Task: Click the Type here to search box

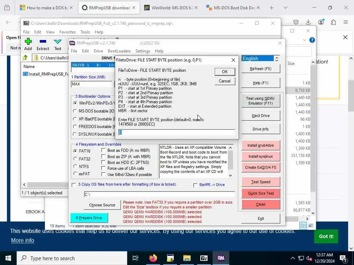Action: point(72,258)
